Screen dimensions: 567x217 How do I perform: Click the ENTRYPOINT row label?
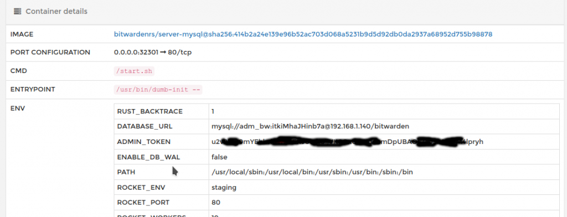click(x=33, y=89)
